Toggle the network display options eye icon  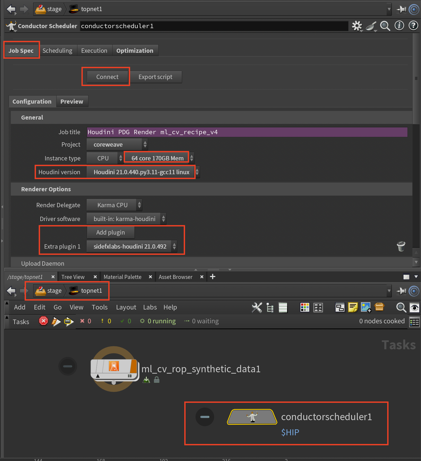415,308
